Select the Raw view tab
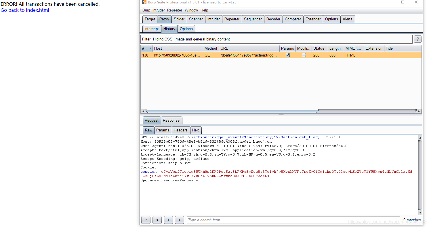The width and height of the screenshot is (429, 227). [148, 130]
